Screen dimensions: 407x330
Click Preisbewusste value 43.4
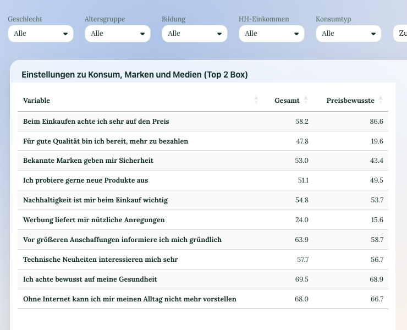click(377, 161)
